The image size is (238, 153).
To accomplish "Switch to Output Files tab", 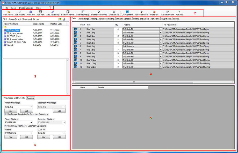I will pyautogui.click(x=166, y=19).
